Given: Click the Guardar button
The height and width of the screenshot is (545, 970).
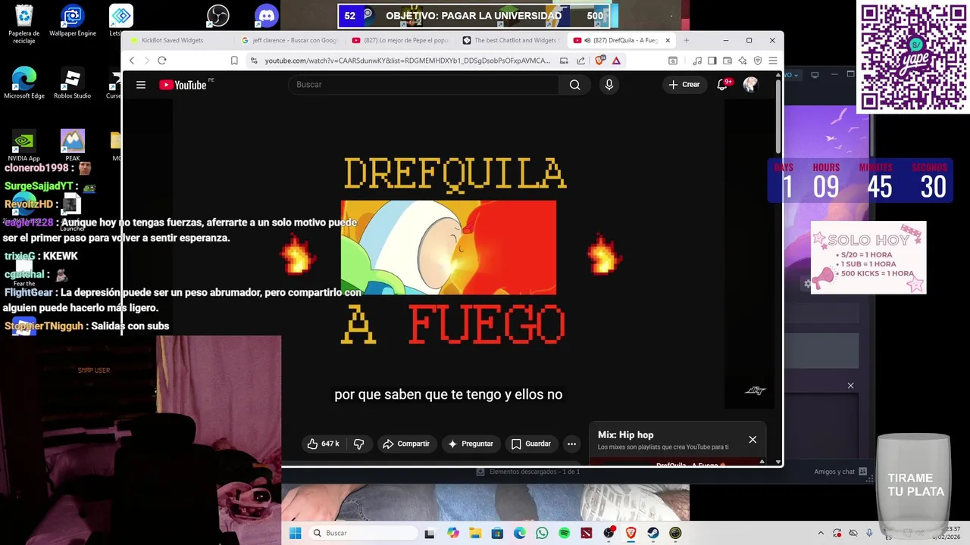Looking at the screenshot, I should pos(531,444).
